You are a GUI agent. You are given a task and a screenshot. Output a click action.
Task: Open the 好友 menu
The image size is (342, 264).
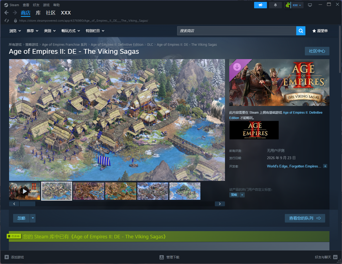(36, 5)
